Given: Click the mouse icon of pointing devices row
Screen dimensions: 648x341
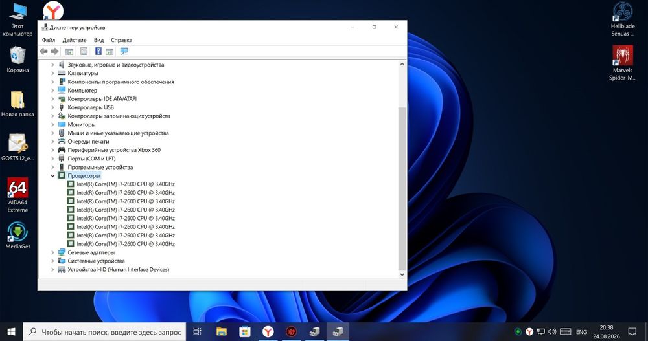Looking at the screenshot, I should click(62, 133).
